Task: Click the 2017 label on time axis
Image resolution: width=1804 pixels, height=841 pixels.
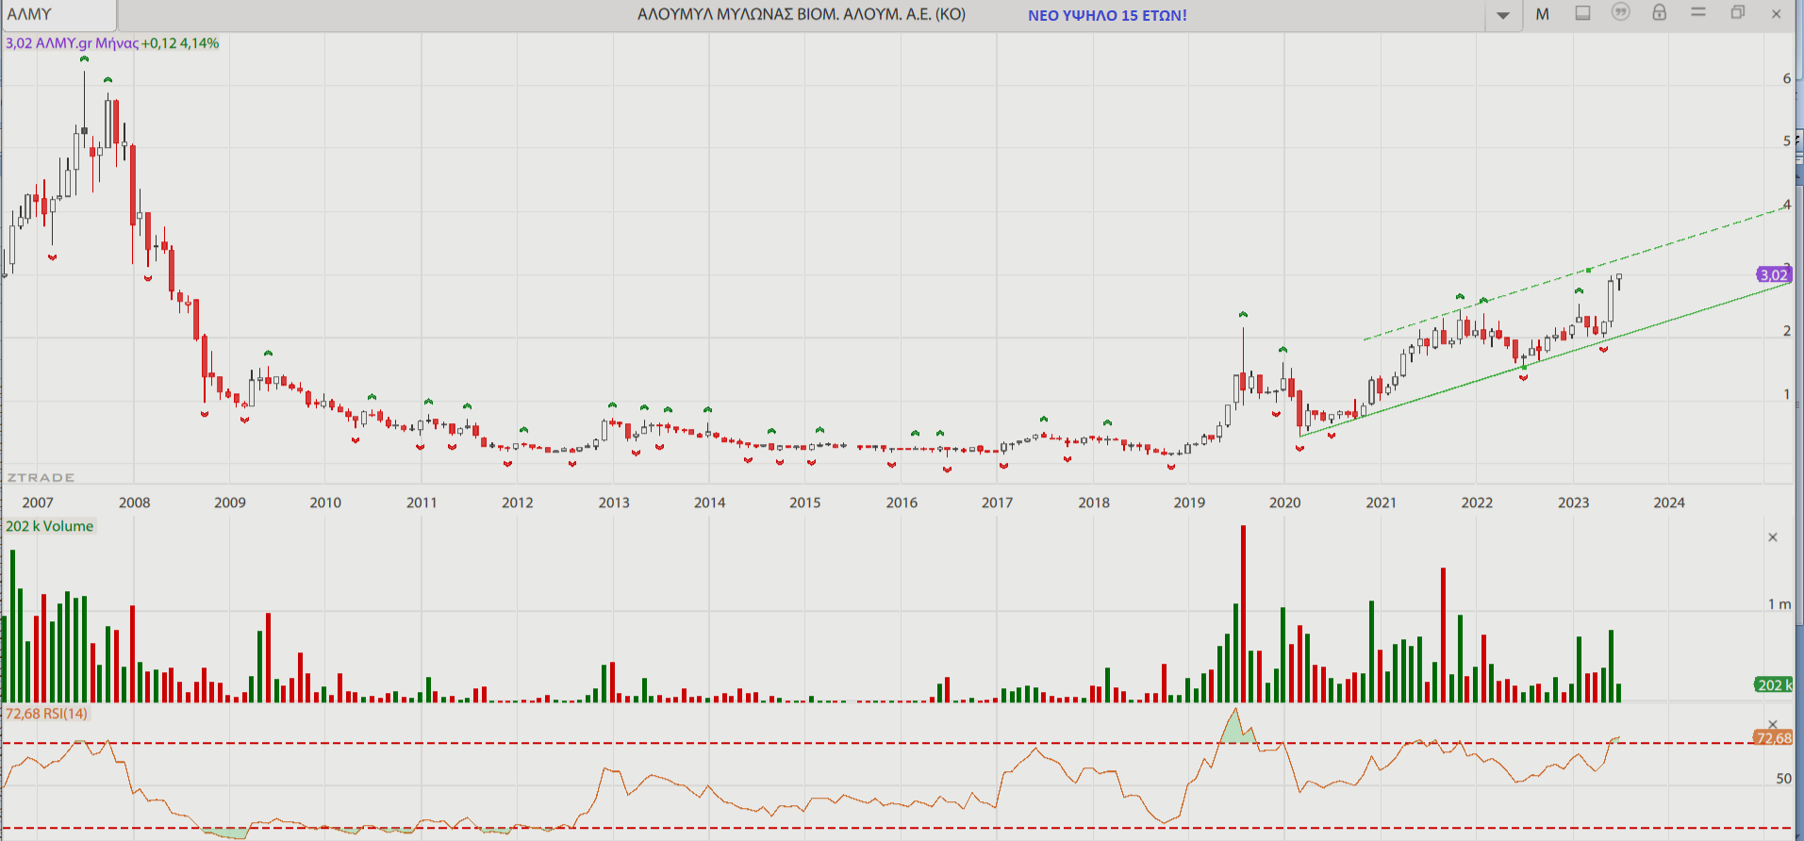Action: pyautogui.click(x=997, y=503)
